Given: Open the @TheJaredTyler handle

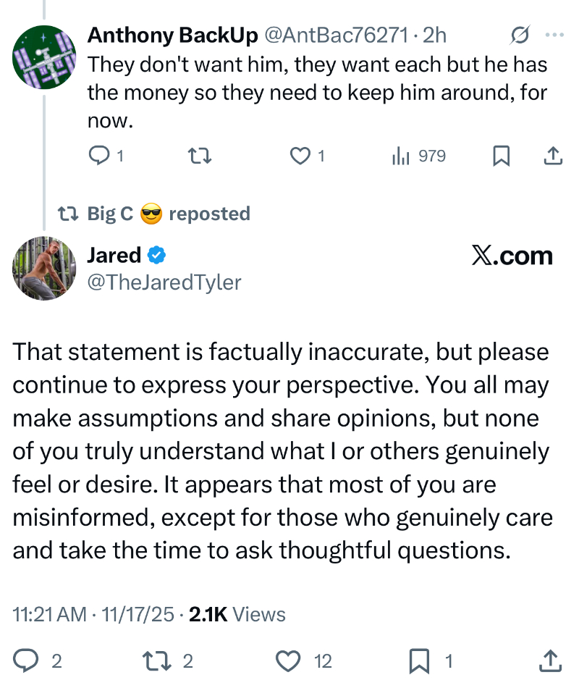Looking at the screenshot, I should tap(164, 282).
